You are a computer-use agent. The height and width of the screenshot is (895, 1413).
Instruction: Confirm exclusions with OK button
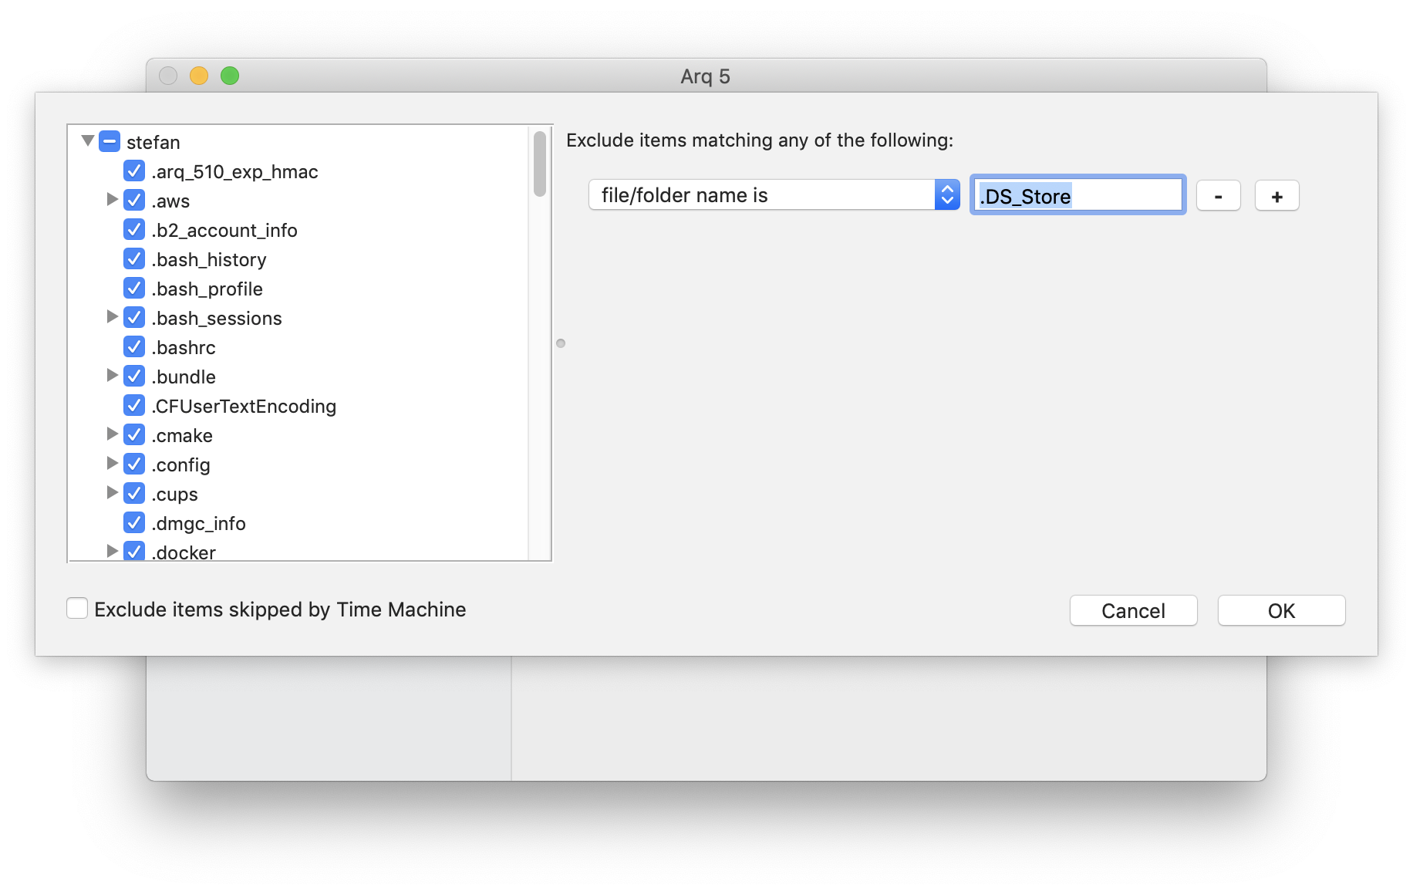coord(1281,610)
